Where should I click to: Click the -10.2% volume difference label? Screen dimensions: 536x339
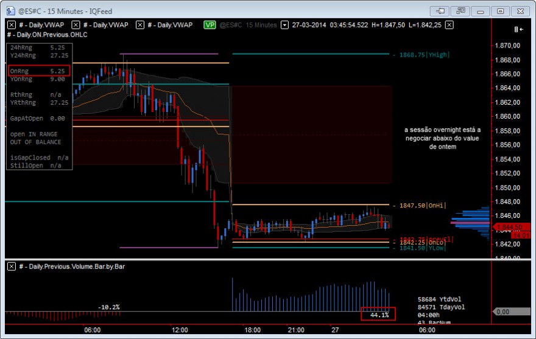point(108,307)
